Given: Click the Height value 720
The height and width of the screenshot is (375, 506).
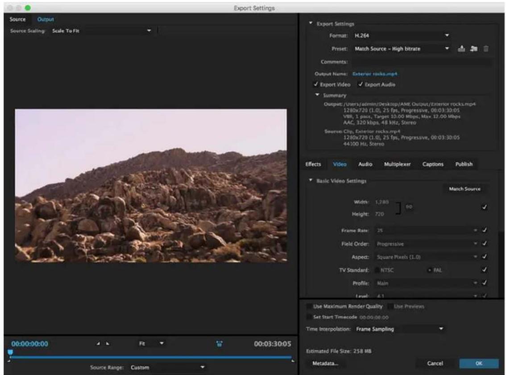Looking at the screenshot, I should point(379,214).
